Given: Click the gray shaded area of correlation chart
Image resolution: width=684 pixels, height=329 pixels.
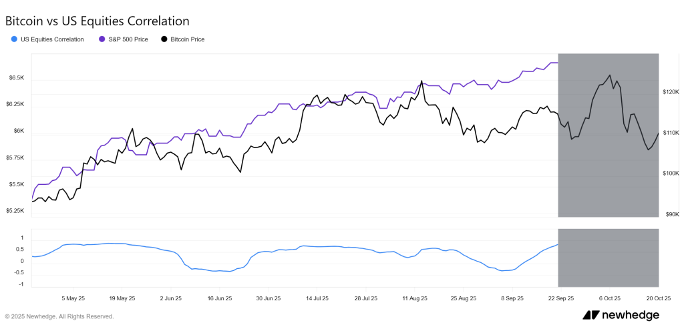Looking at the screenshot, I should click(608, 258).
